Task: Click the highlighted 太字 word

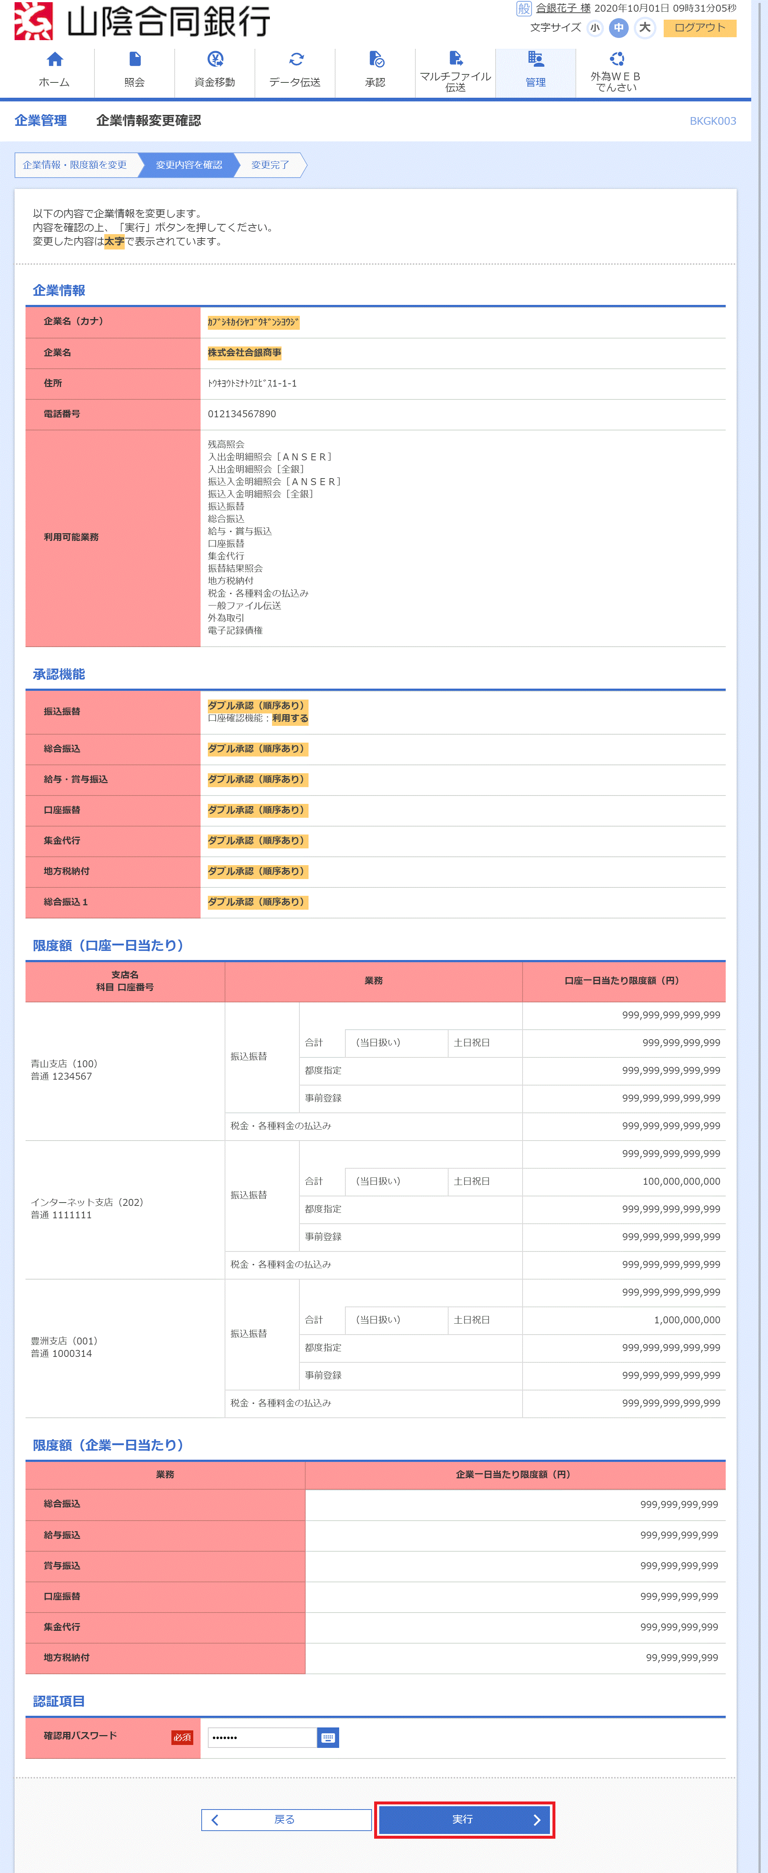Action: click(114, 241)
